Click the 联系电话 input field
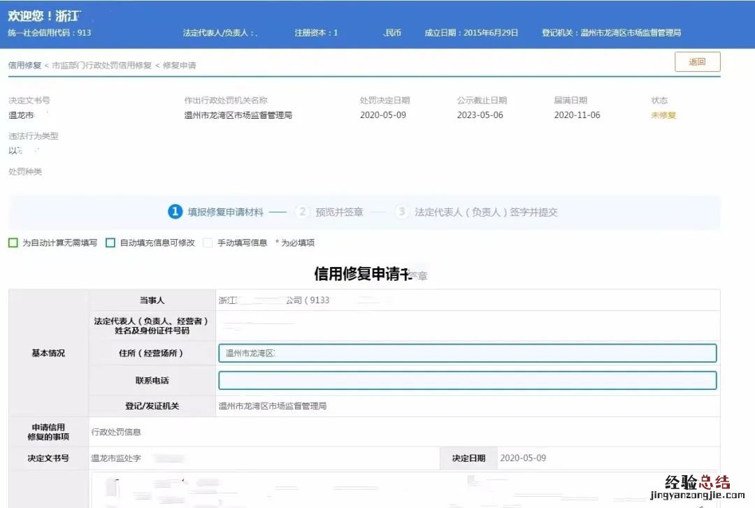The width and height of the screenshot is (755, 508). (467, 380)
